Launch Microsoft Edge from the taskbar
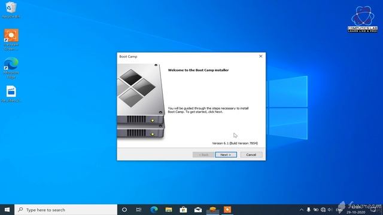 click(154, 210)
